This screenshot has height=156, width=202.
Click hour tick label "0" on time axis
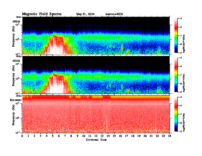click(22, 136)
